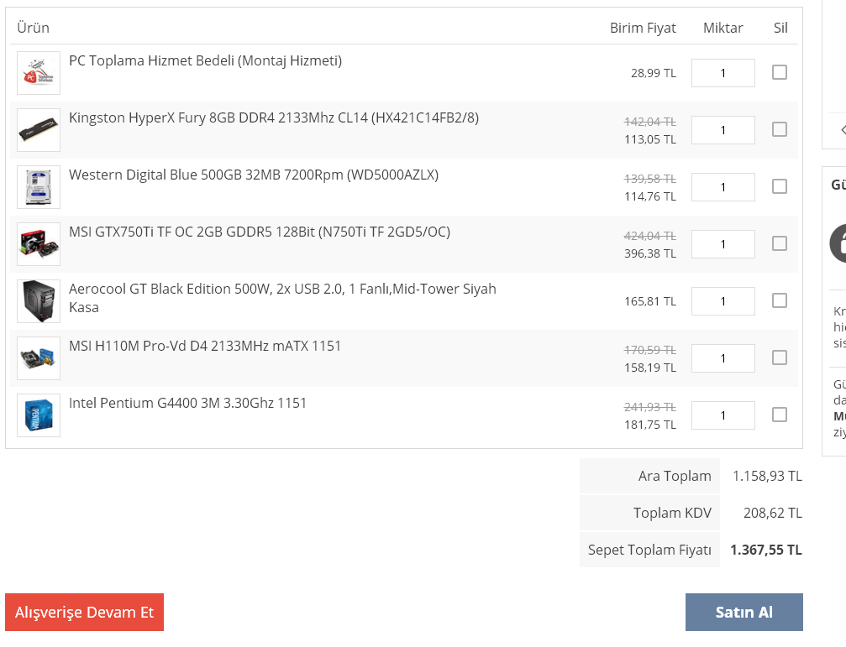Click the Miktar column header
Viewport: 846px width, 647px height.
pyautogui.click(x=723, y=28)
